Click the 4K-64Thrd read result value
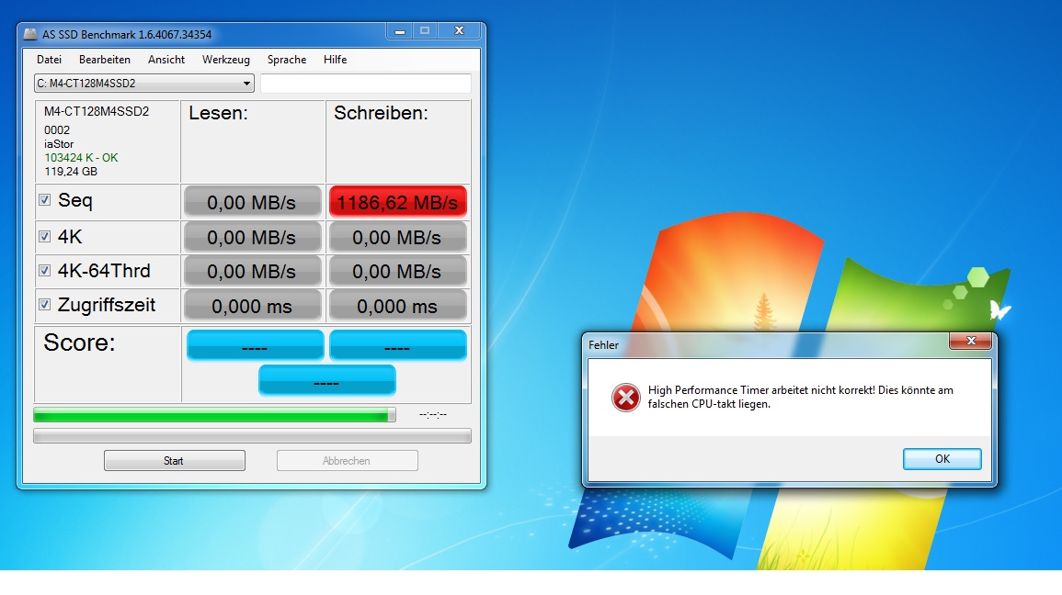Image resolution: width=1062 pixels, height=595 pixels. tap(252, 271)
